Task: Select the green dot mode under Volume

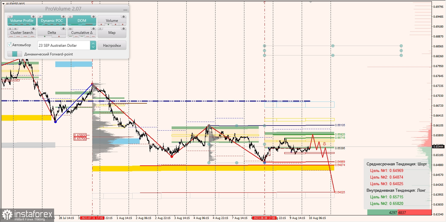Action: click(x=108, y=25)
